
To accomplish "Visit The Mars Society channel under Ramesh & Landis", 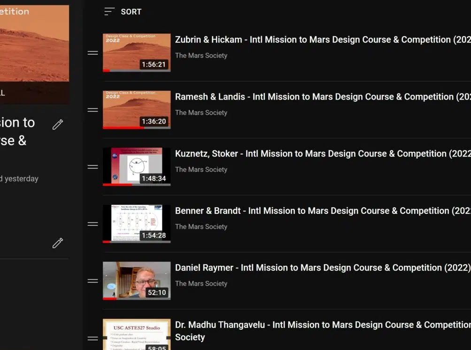I will pos(201,113).
